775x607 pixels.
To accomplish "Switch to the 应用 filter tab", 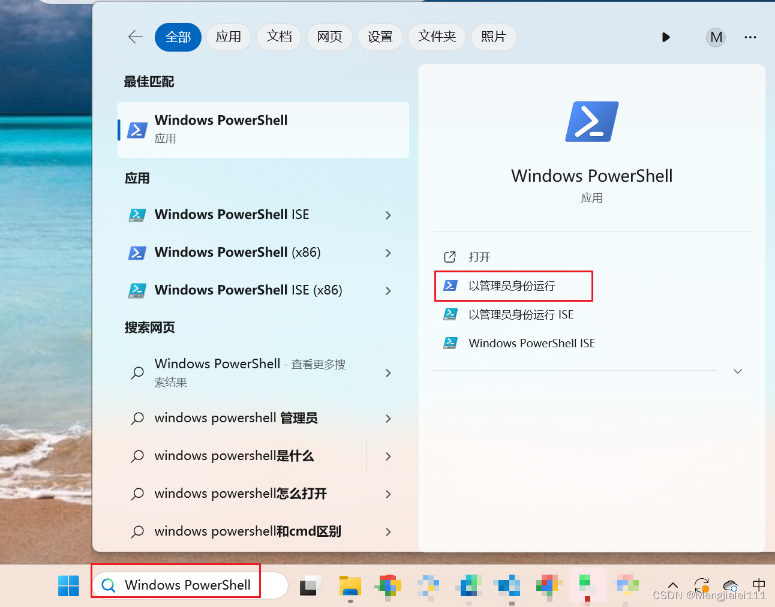I will pos(229,37).
